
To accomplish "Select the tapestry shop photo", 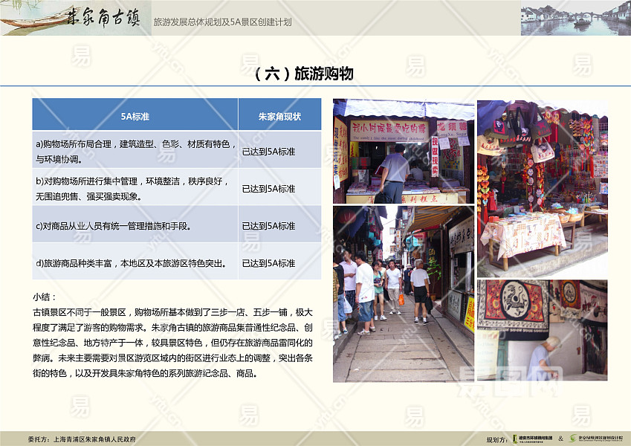I will point(542,330).
